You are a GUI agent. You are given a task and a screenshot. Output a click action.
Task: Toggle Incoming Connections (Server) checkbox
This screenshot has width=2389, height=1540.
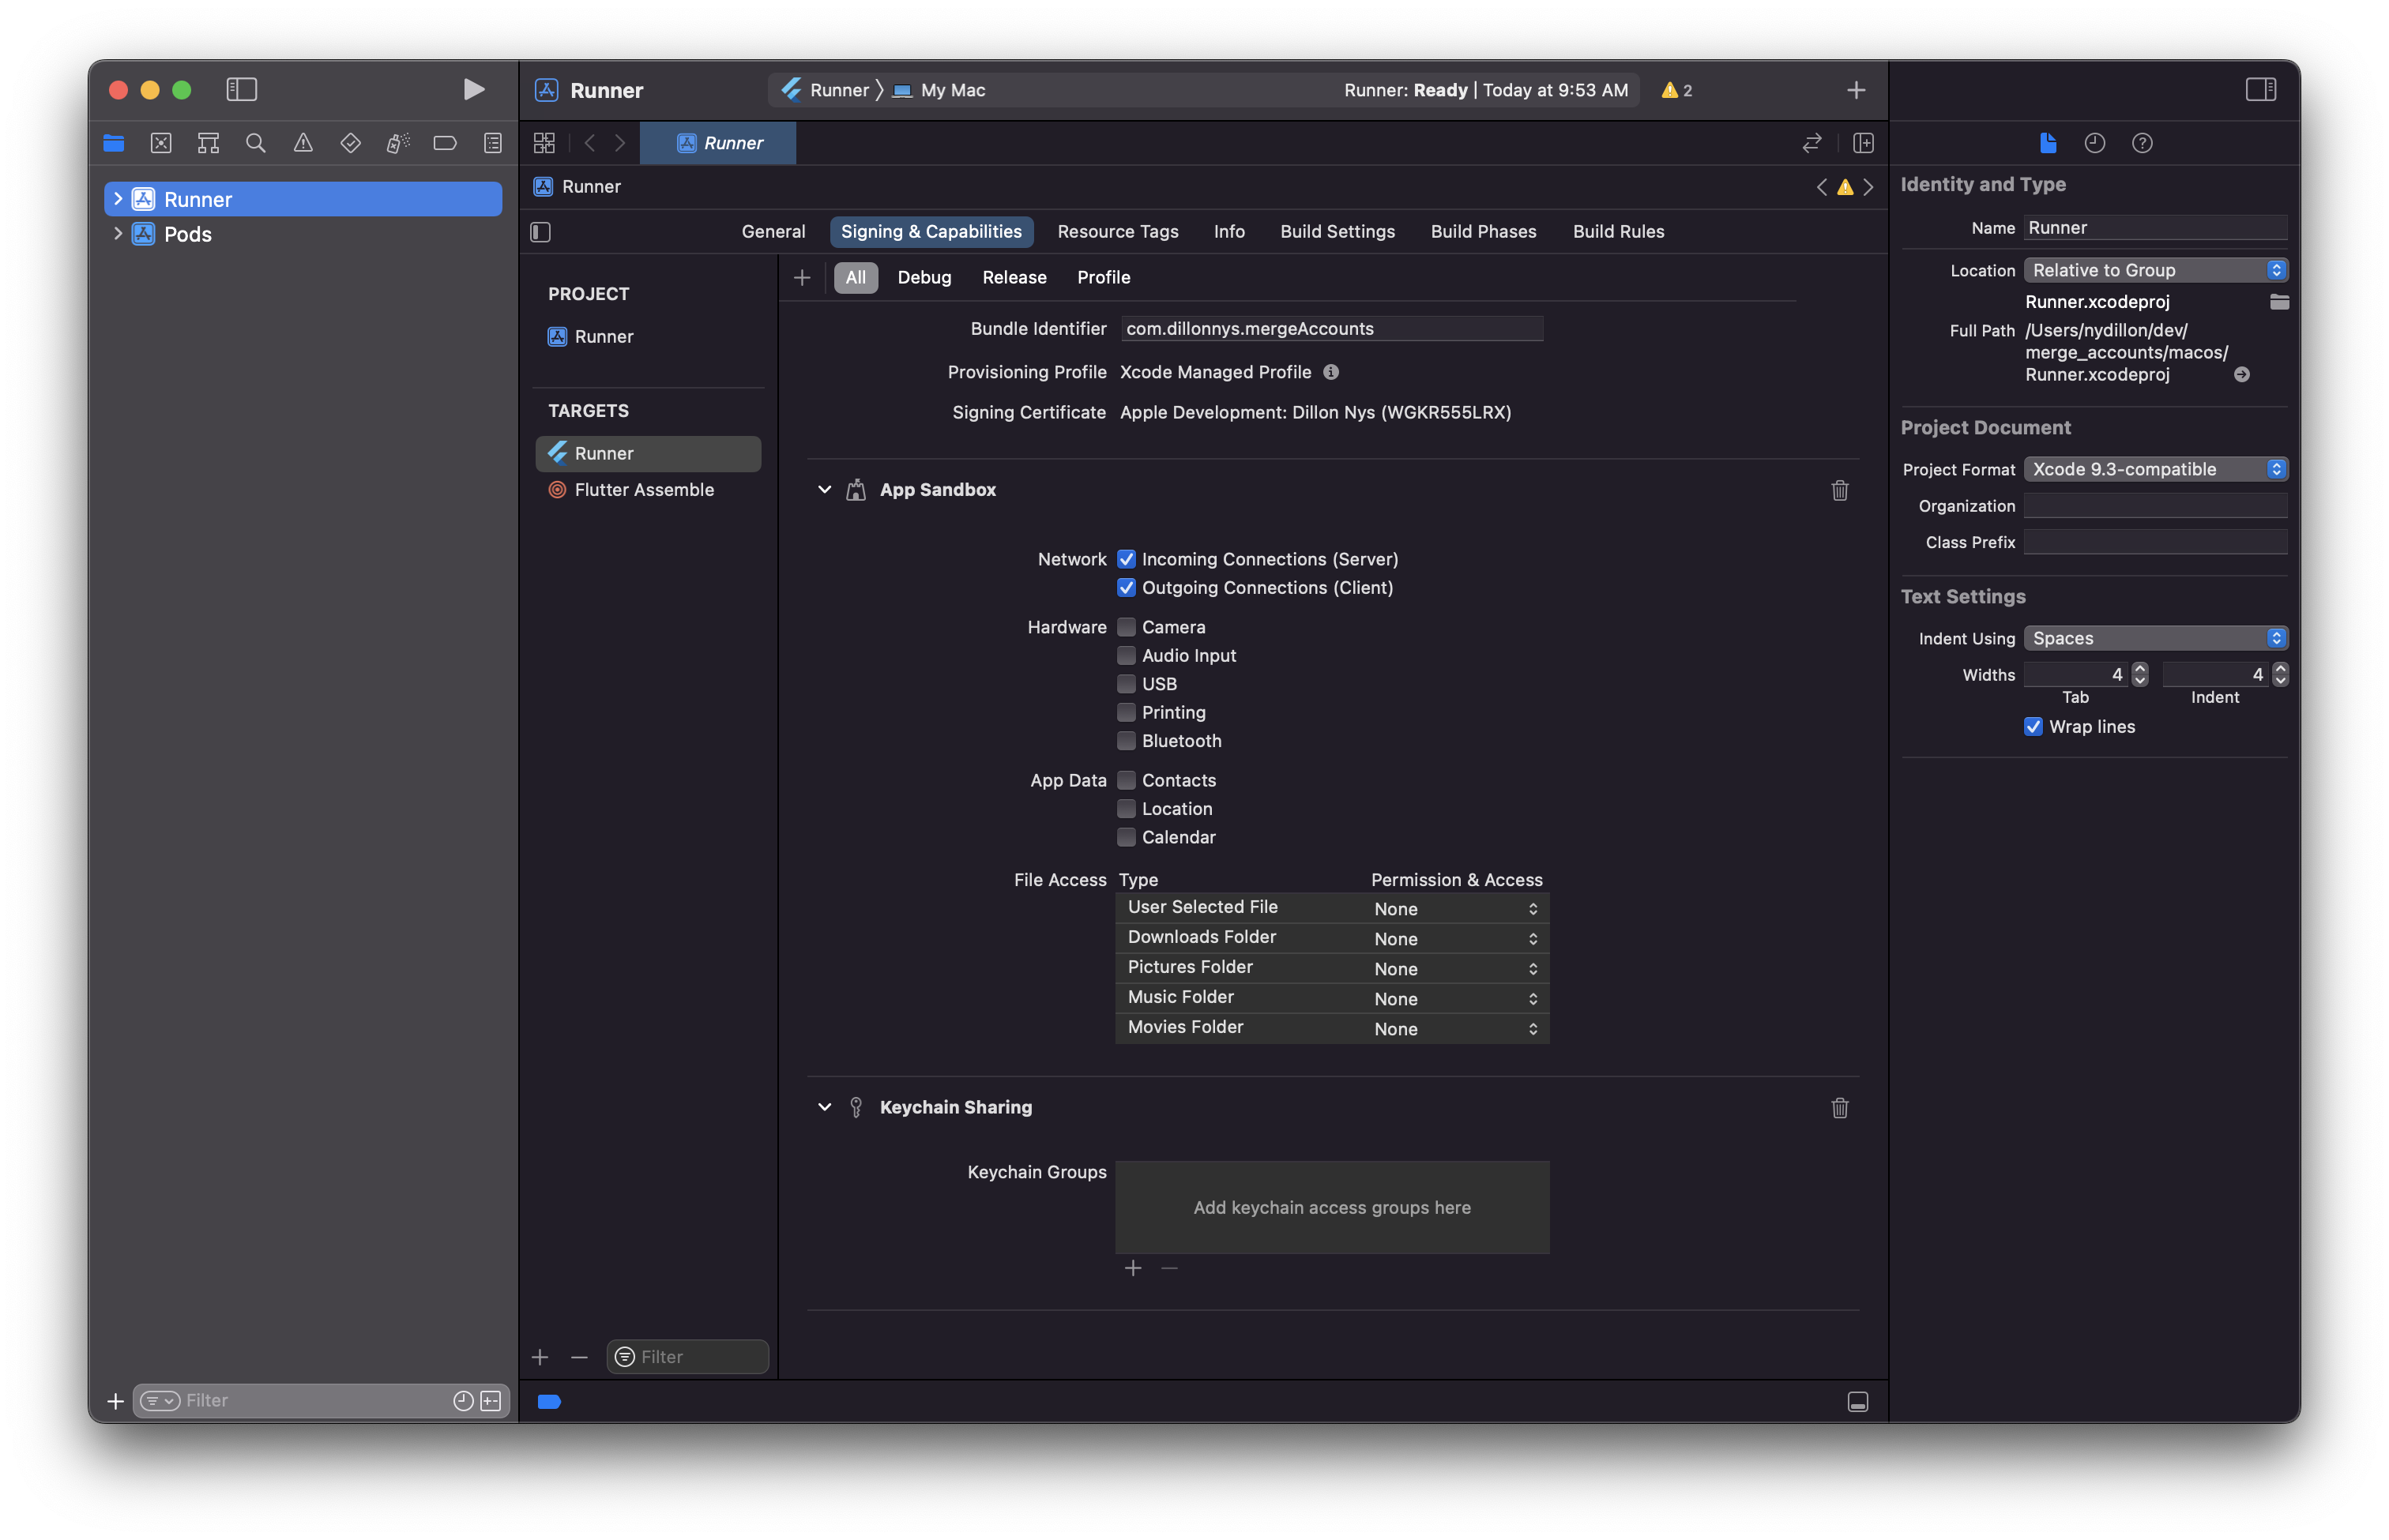[1127, 559]
